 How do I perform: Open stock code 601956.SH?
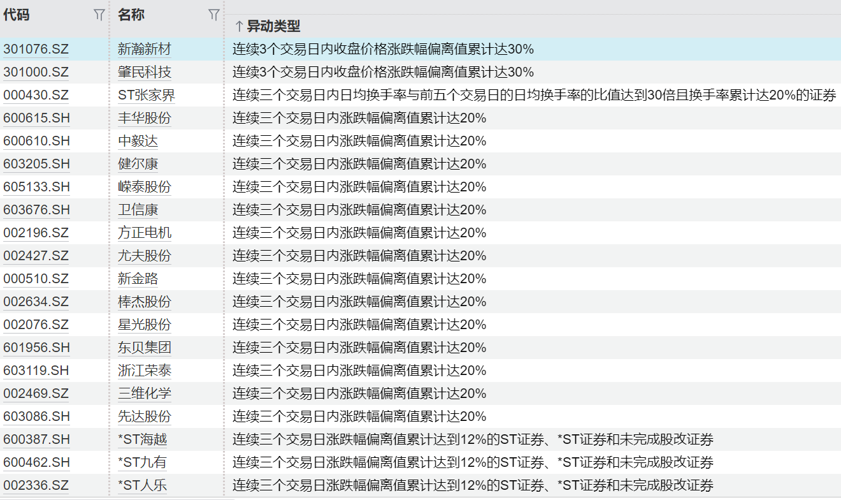[x=37, y=348]
